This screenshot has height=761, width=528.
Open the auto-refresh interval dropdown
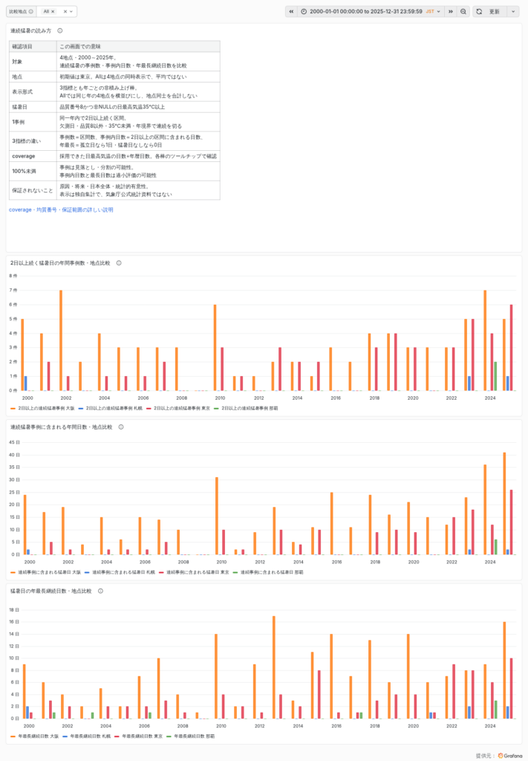tap(513, 11)
